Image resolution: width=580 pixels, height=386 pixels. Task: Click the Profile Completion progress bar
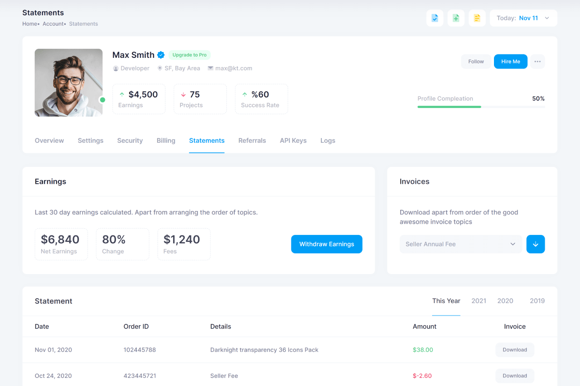tap(481, 107)
